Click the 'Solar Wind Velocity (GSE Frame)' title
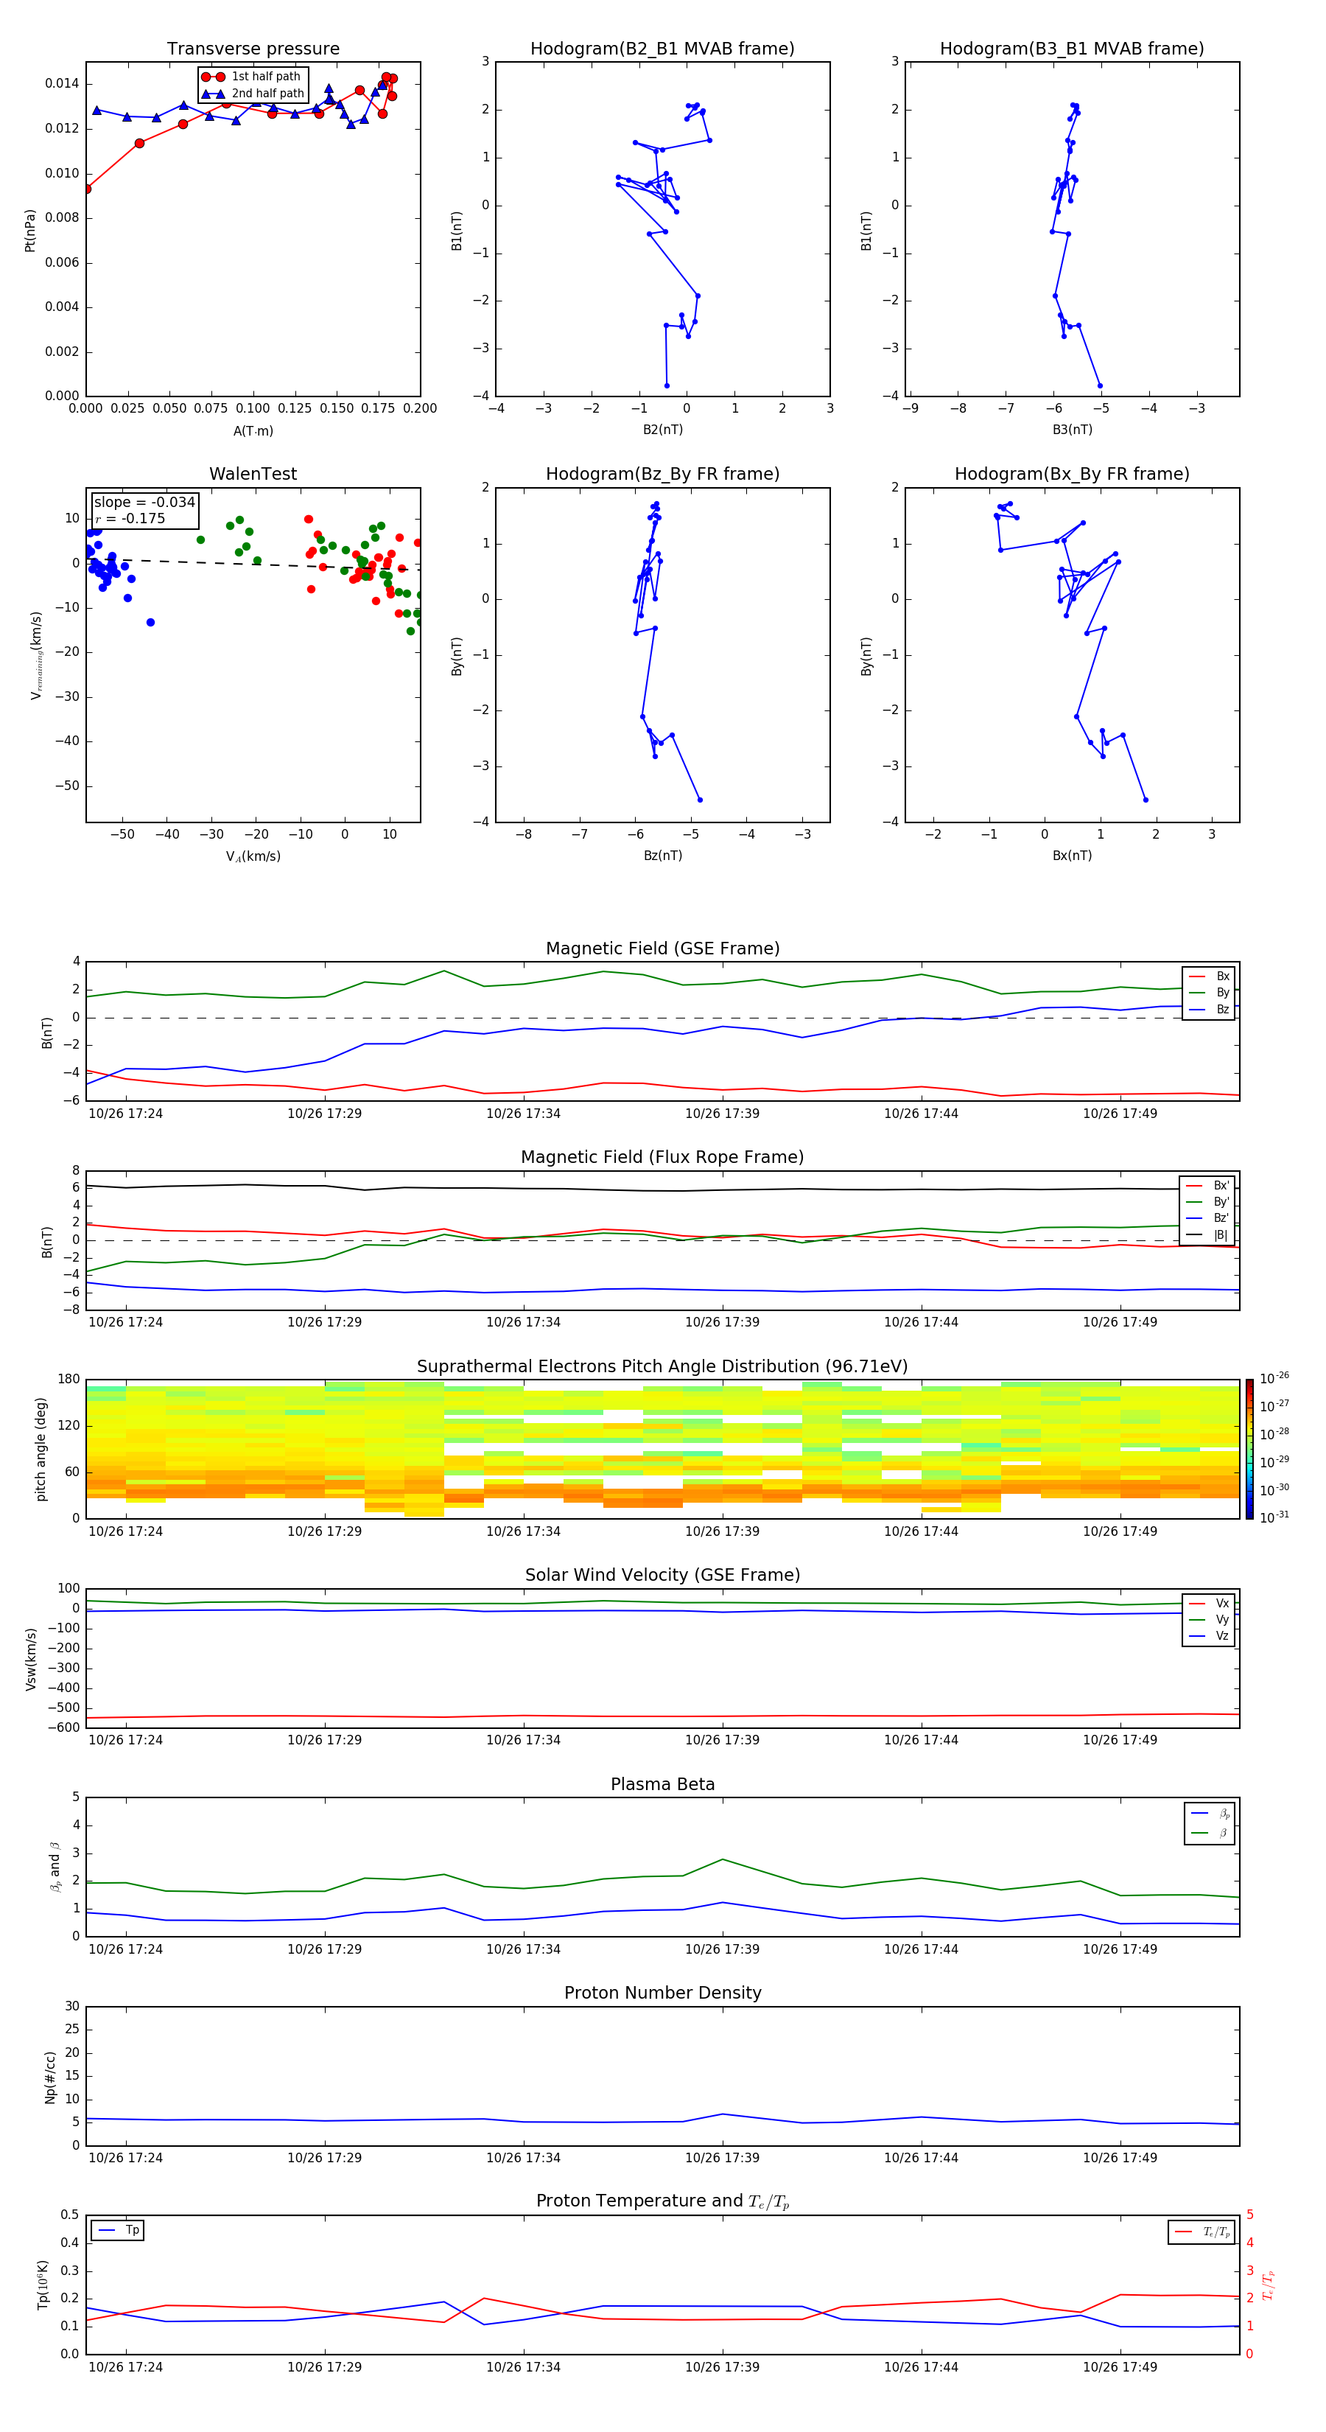Viewport: 1326px width, 2432px height. coord(662,1576)
